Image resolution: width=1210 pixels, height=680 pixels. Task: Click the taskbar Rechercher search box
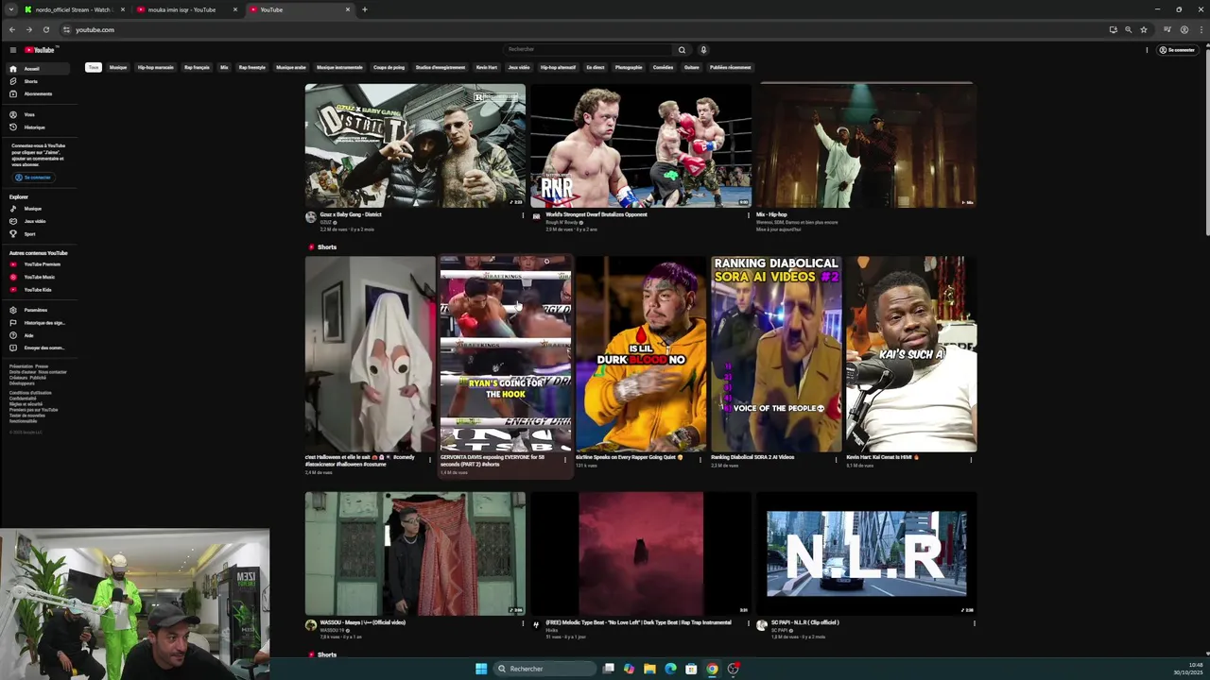pos(544,669)
